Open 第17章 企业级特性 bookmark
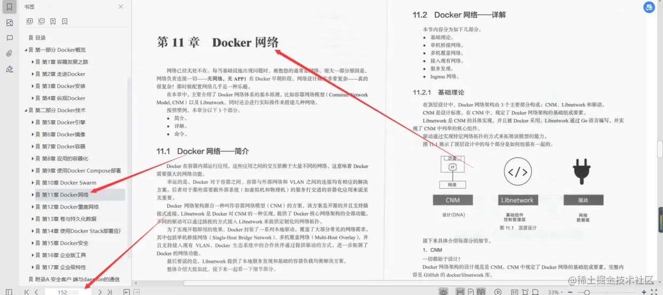 tap(64, 267)
